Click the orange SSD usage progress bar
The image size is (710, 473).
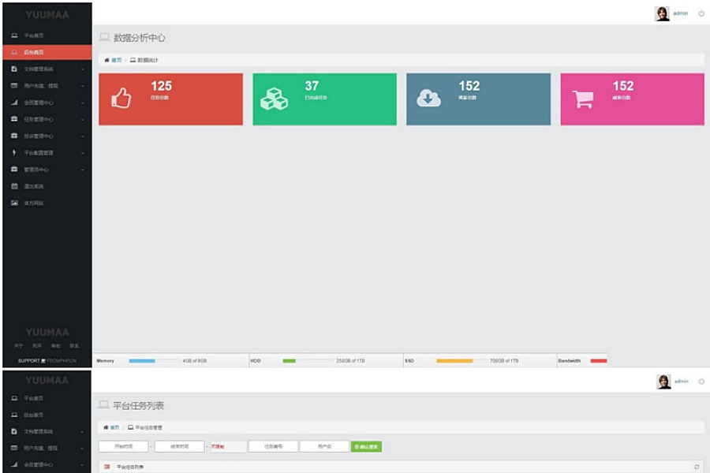(x=454, y=361)
